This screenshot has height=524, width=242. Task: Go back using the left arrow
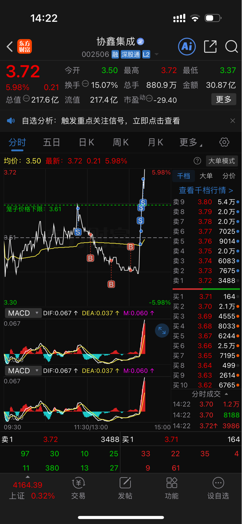coord(10,47)
